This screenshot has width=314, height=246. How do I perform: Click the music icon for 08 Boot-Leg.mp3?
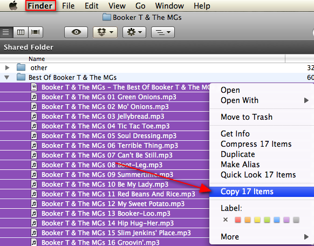pos(34,165)
